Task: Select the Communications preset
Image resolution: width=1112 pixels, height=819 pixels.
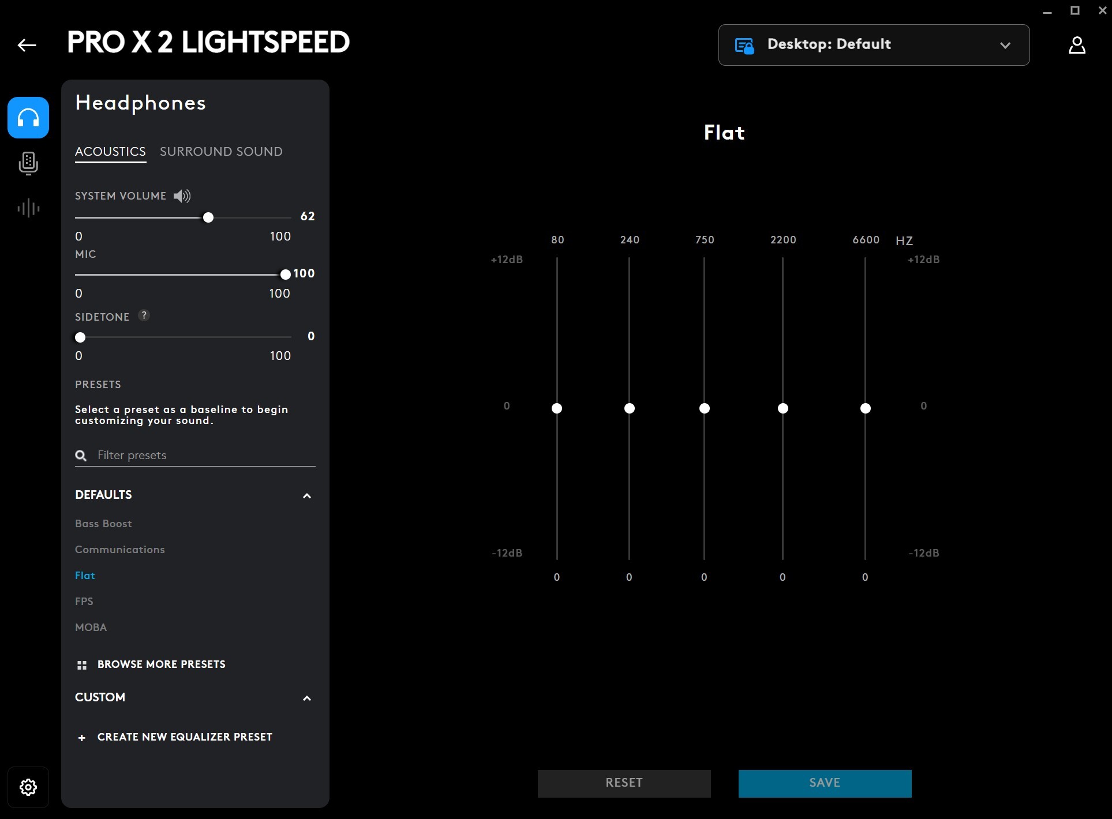Action: coord(120,550)
